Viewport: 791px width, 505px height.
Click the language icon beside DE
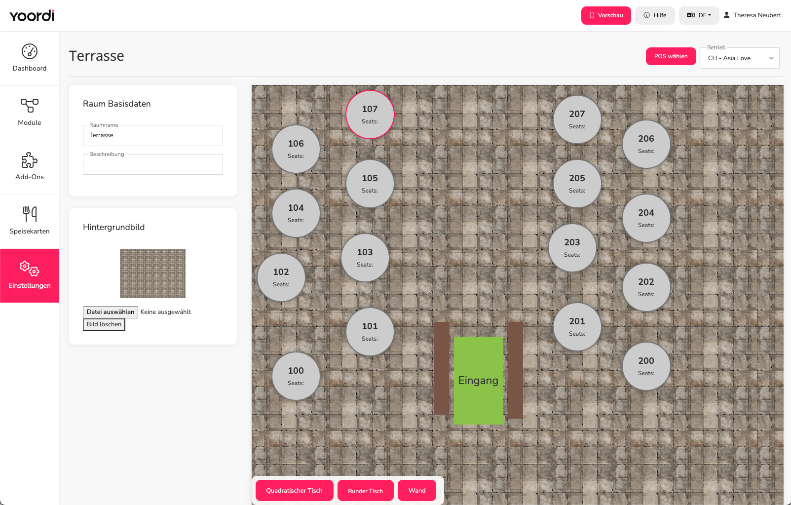click(x=691, y=15)
